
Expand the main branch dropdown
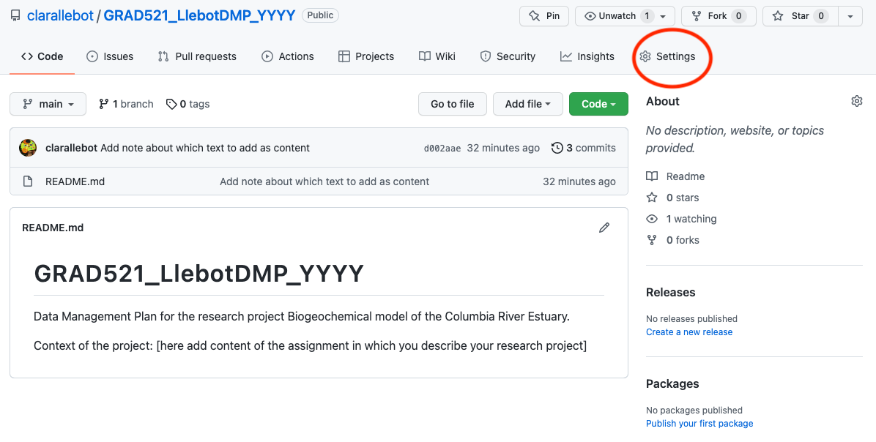(48, 104)
